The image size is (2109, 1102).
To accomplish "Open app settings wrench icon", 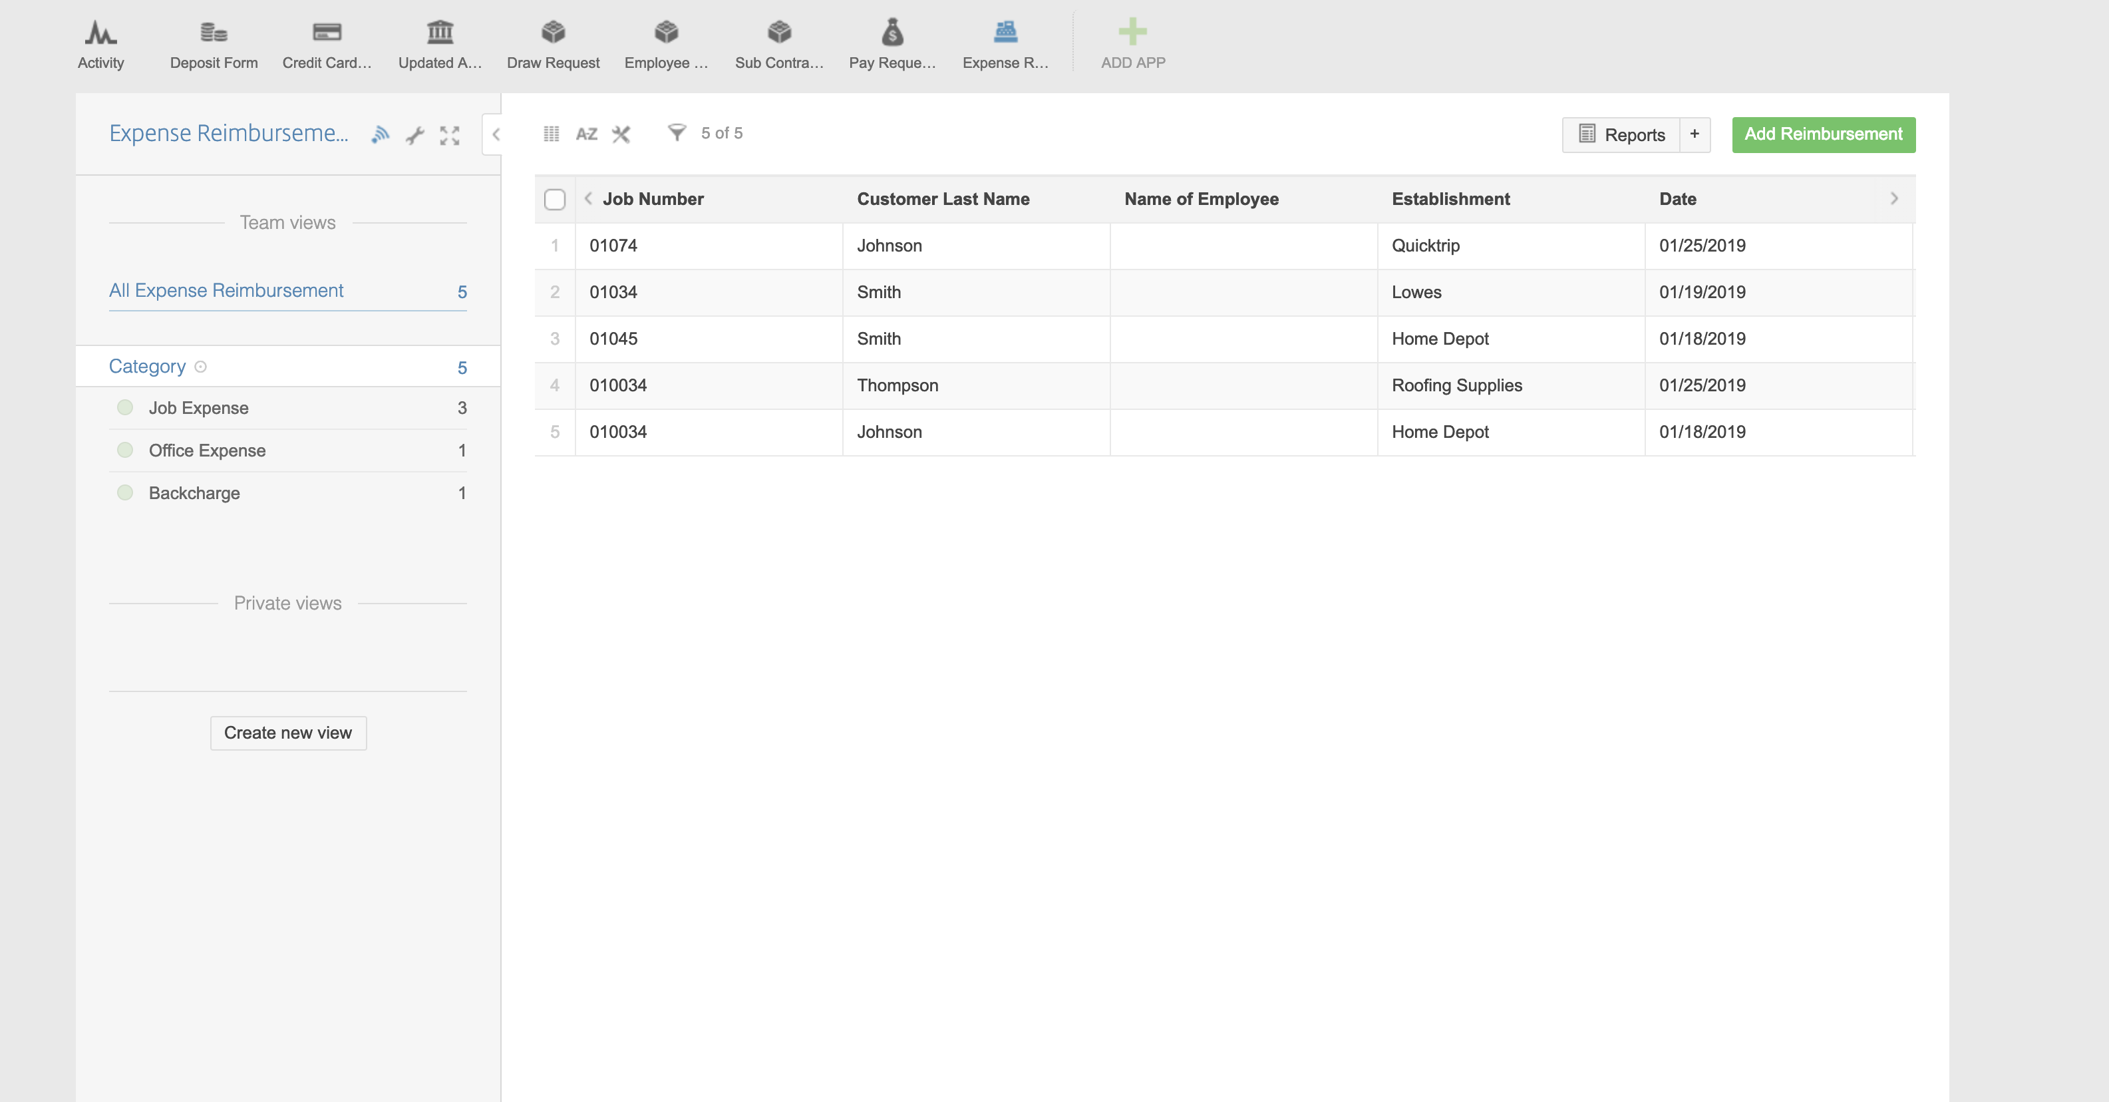I will click(415, 135).
